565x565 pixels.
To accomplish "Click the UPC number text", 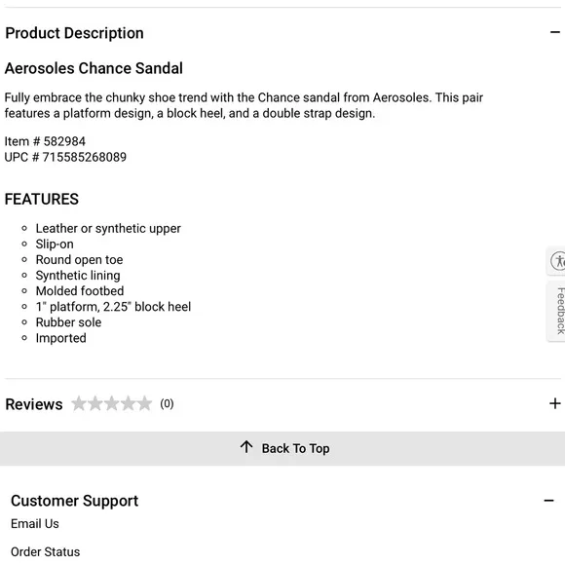I will 65,157.
